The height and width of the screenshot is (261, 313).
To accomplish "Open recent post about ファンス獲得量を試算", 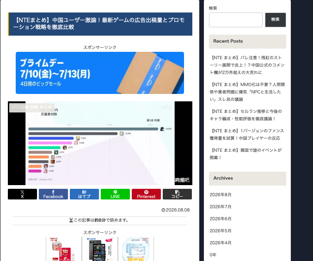I will (x=247, y=134).
